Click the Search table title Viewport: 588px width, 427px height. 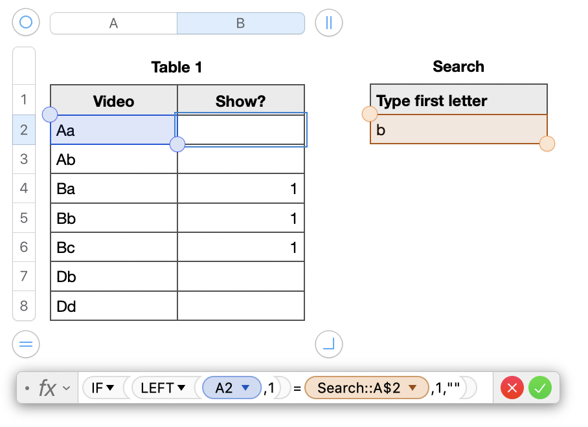pyautogui.click(x=458, y=67)
